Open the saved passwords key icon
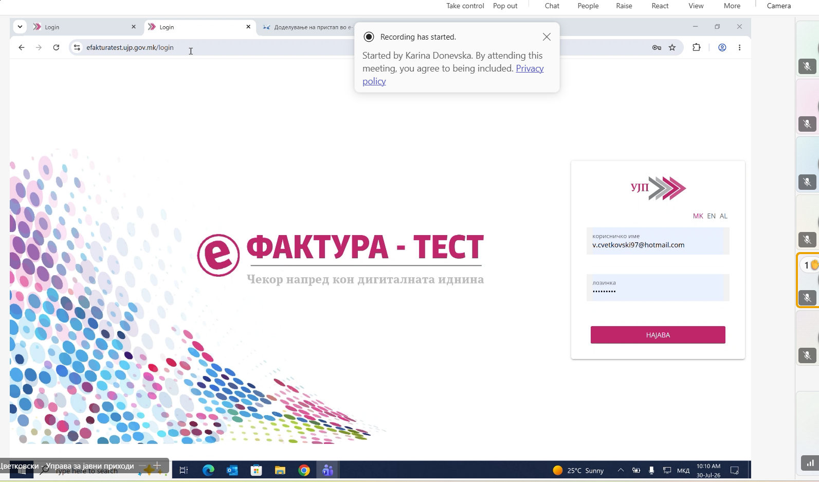Image resolution: width=819 pixels, height=482 pixels. coord(657,47)
